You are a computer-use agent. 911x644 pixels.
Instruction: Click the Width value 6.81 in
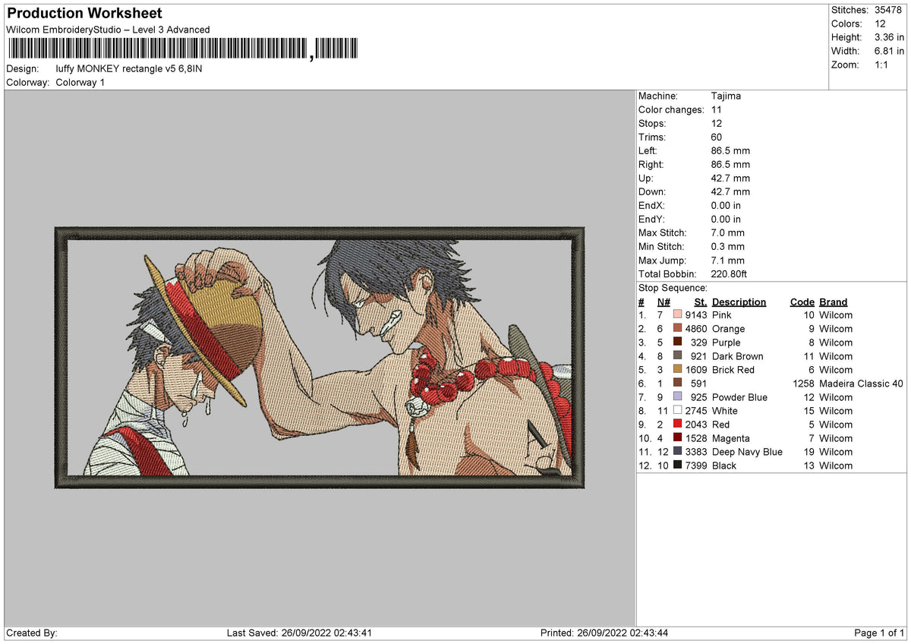(x=889, y=51)
